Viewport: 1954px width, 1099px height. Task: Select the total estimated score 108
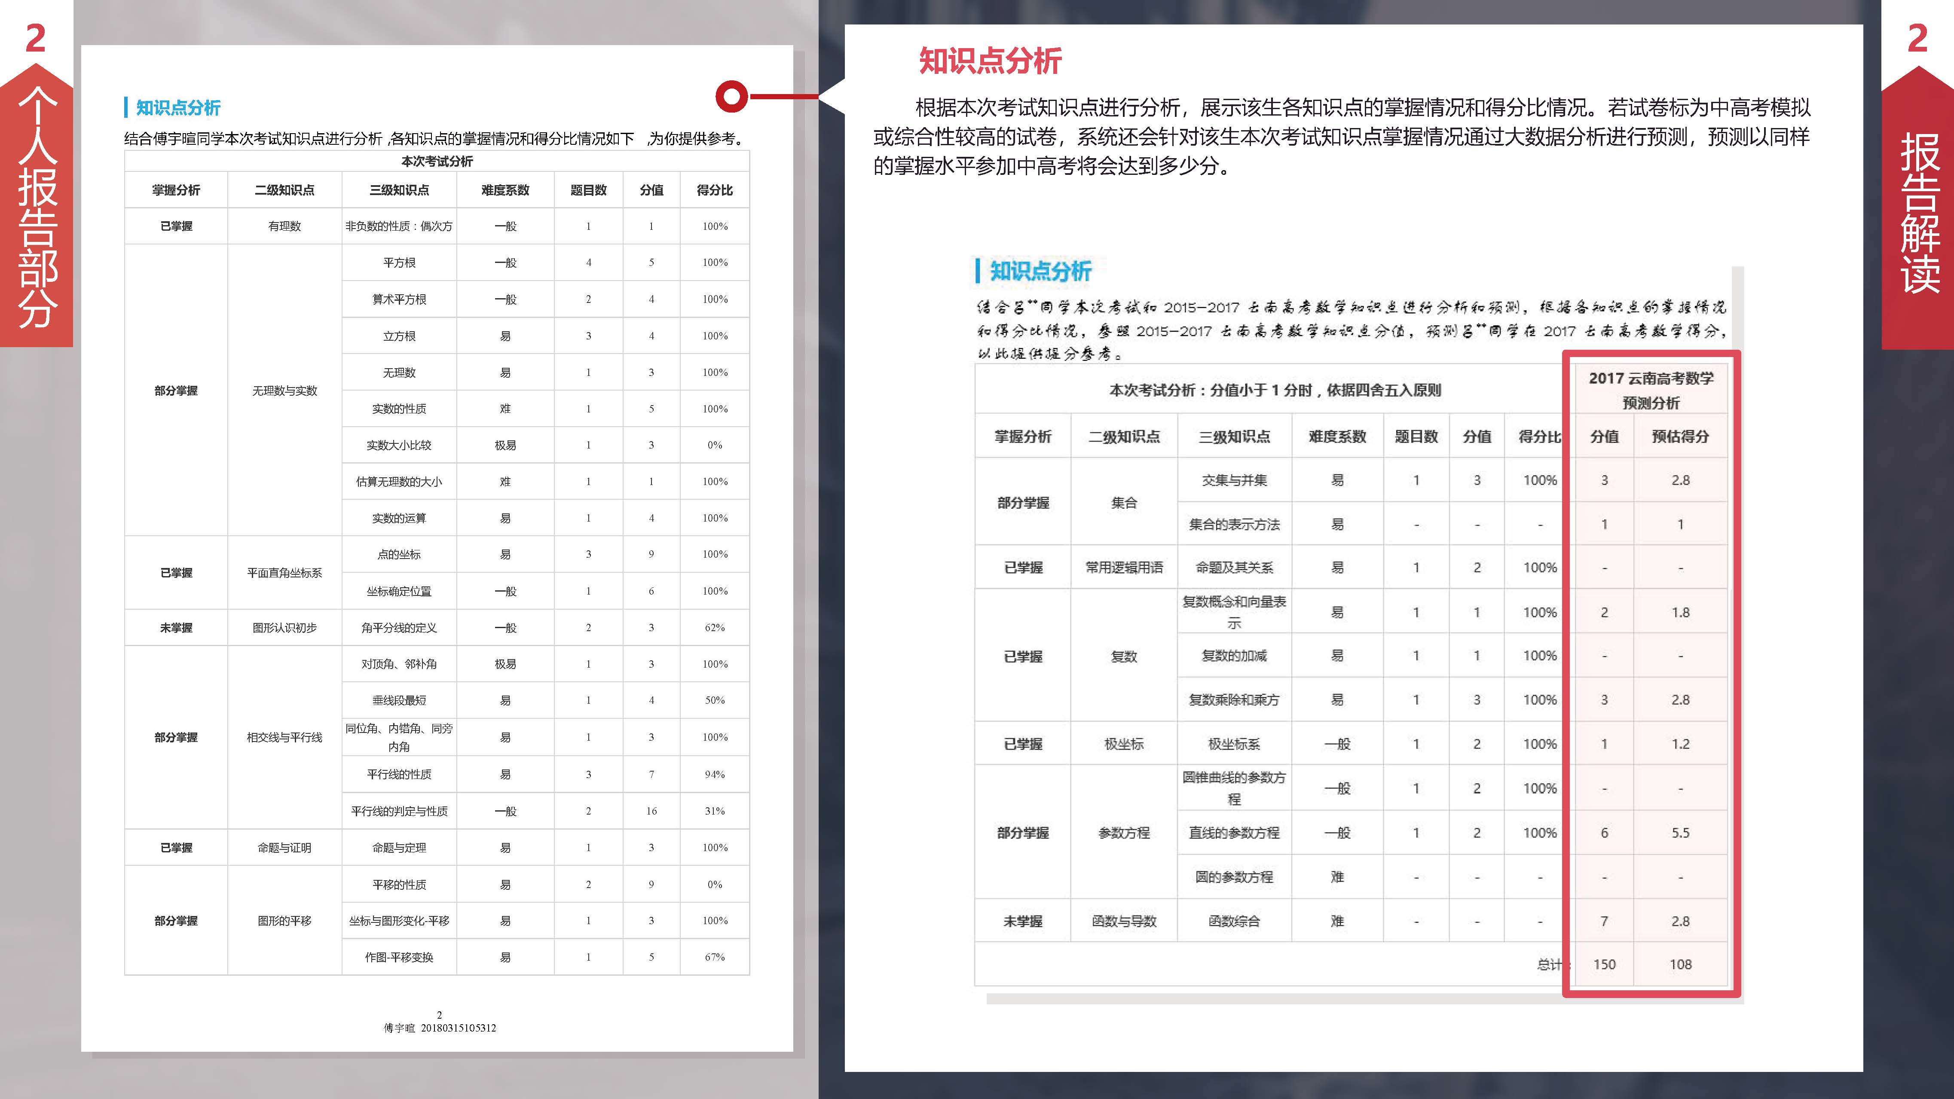1680,965
